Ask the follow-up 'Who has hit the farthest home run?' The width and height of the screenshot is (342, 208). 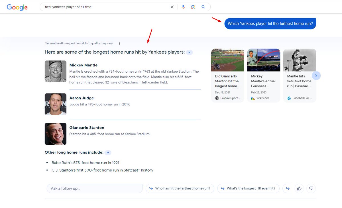180,188
